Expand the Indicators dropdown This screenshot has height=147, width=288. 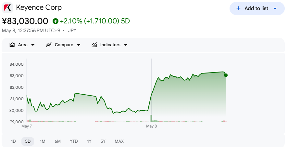(x=126, y=45)
